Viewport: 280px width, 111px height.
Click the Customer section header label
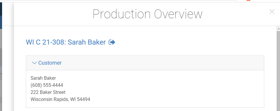pyautogui.click(x=50, y=63)
